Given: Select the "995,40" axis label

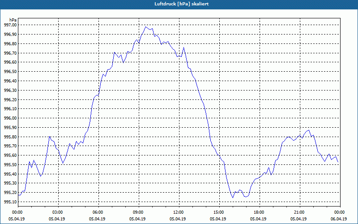Looking at the screenshot, I should 10,174.
